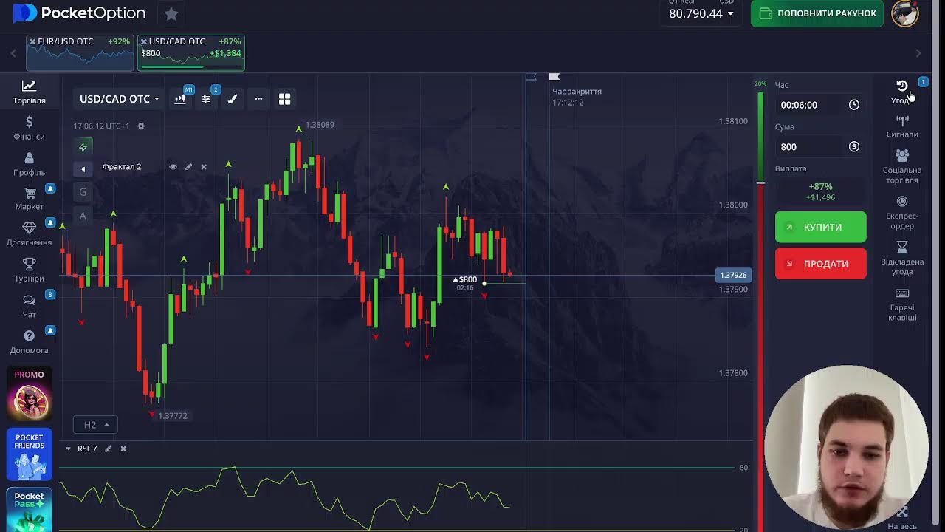
Task: Remove the Фрактал 2 indicator
Action: coord(204,167)
